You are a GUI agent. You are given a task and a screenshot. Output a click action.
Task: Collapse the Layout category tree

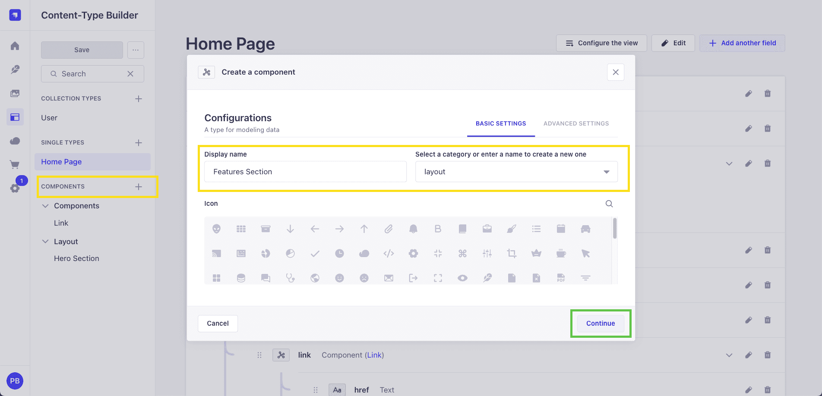(45, 242)
